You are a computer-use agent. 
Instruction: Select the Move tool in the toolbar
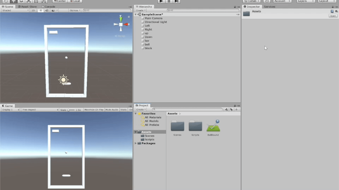pos(13,1)
